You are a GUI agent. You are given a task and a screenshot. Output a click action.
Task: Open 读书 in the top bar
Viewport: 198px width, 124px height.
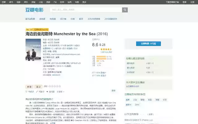tap(11, 2)
